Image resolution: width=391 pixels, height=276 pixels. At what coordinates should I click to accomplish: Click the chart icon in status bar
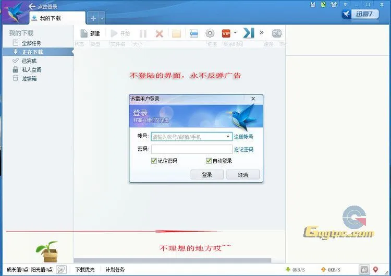(x=364, y=270)
